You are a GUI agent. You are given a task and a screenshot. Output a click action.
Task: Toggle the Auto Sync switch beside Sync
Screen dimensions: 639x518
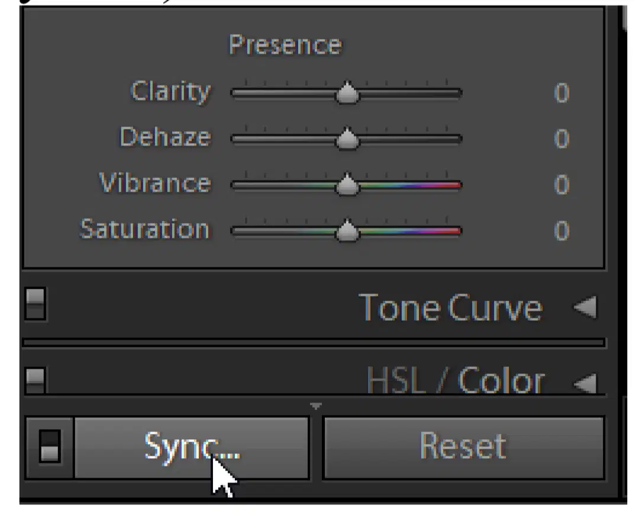click(x=50, y=446)
